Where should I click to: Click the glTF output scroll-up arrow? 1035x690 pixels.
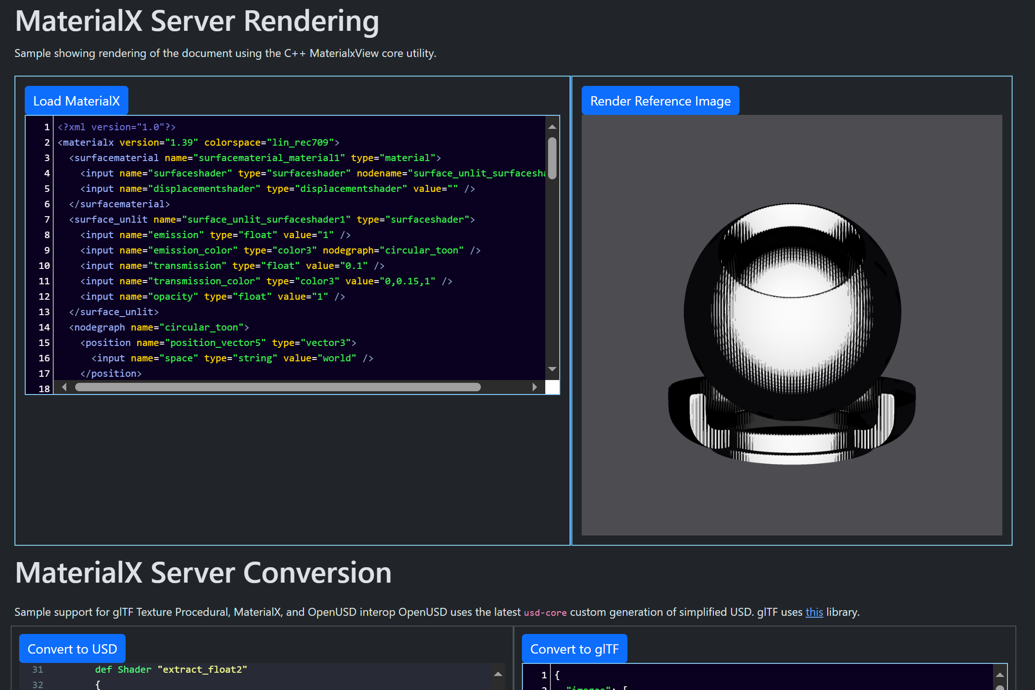(x=1000, y=675)
